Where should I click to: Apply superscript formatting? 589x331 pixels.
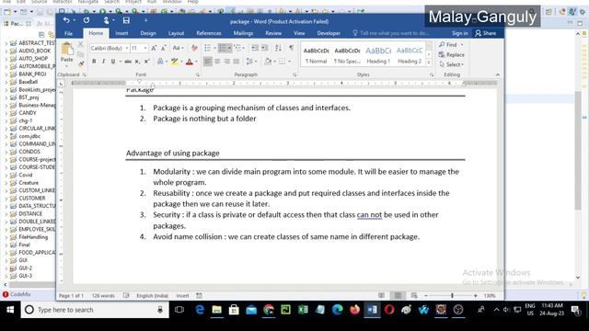(147, 62)
